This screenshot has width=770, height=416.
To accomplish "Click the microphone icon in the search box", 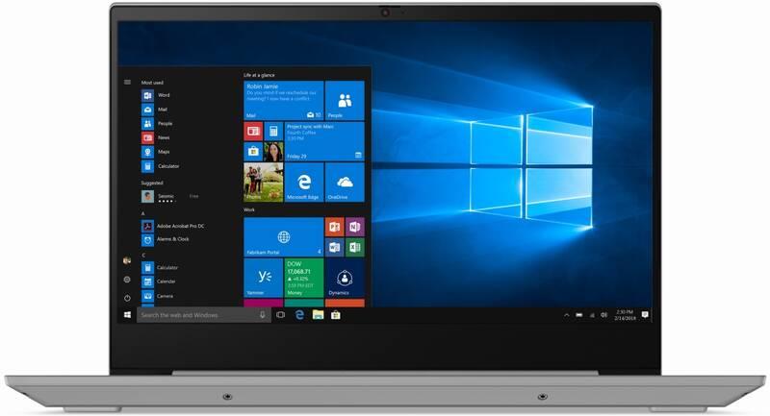I will click(263, 315).
